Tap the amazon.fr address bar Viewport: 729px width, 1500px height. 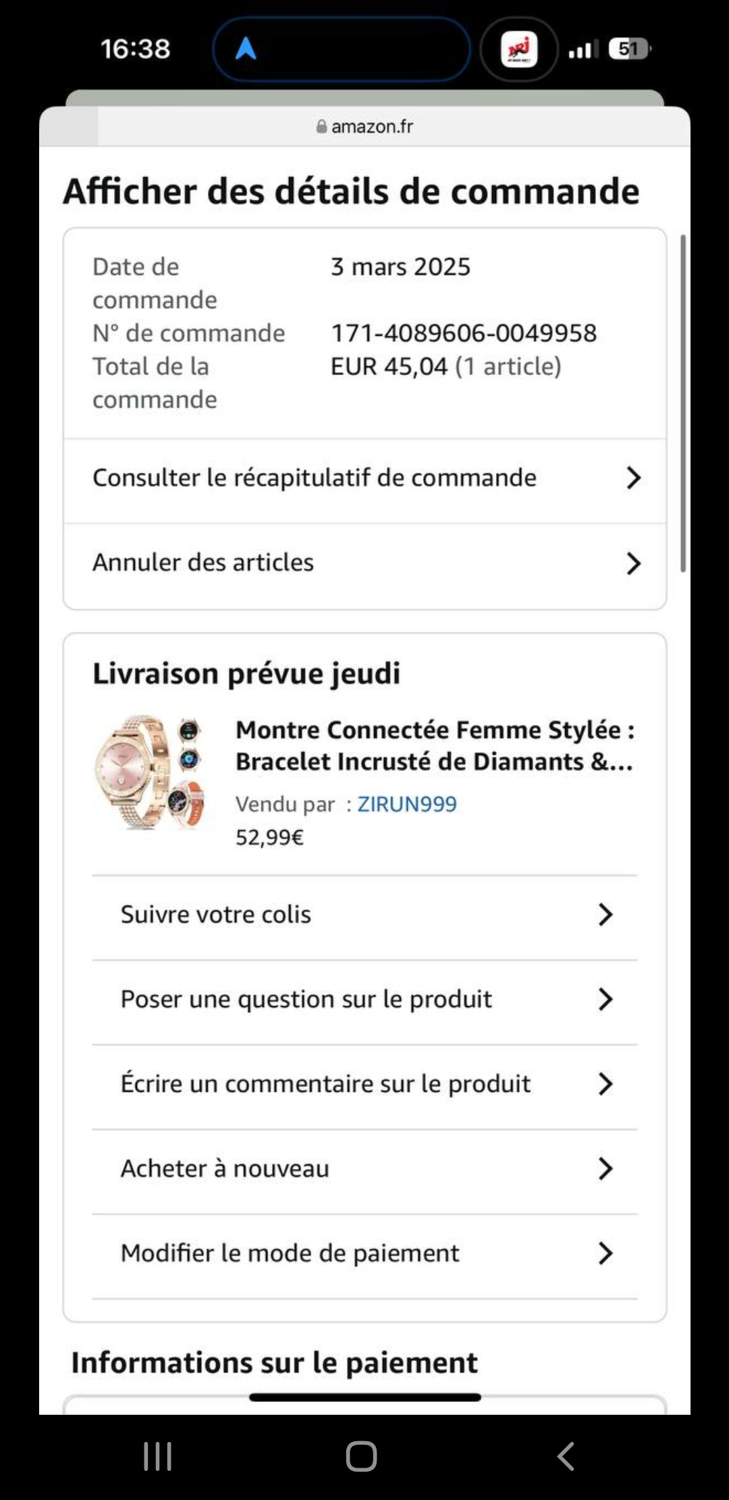pos(372,126)
